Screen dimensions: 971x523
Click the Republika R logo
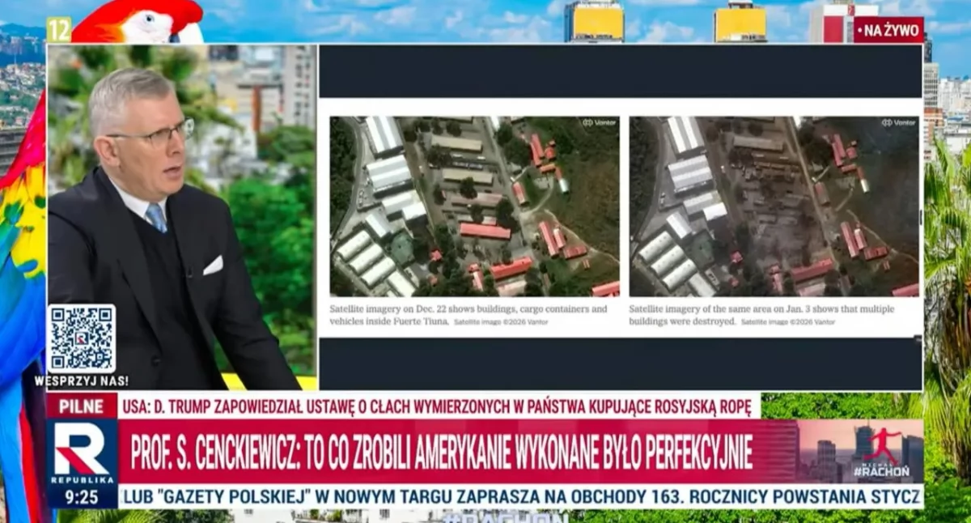[x=81, y=448]
